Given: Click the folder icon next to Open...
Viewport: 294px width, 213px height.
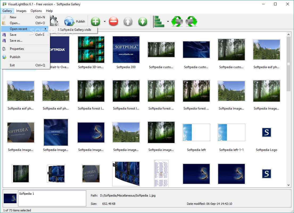Looking at the screenshot, I should (x=4, y=23).
